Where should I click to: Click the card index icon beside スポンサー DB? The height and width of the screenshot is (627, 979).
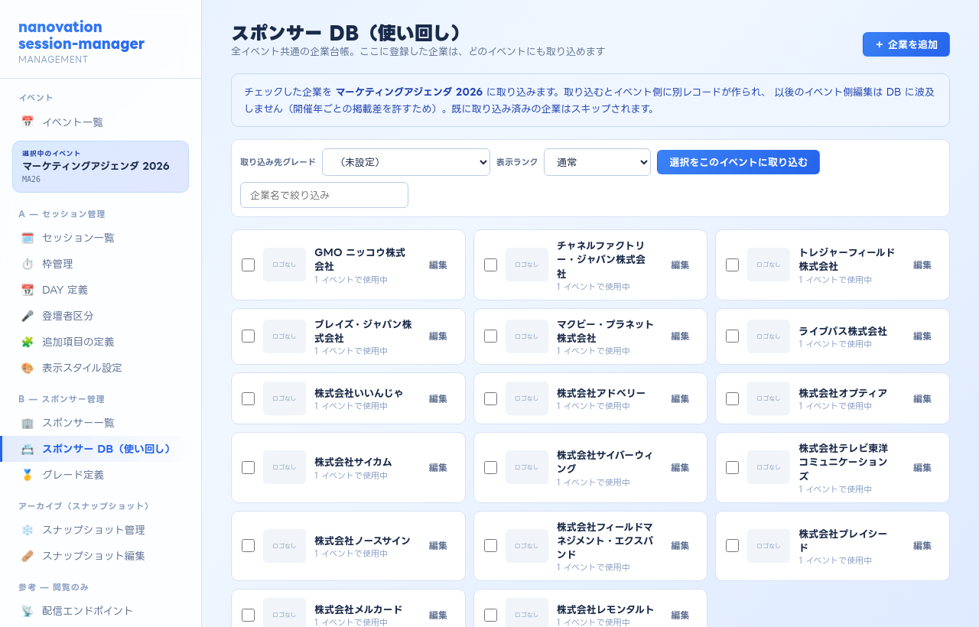tap(28, 449)
